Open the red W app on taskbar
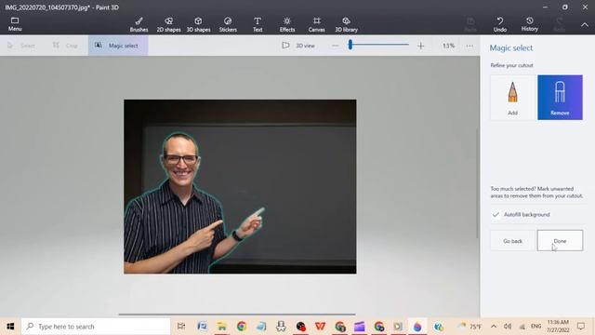Screen dimensions: 595x335 tap(320, 327)
